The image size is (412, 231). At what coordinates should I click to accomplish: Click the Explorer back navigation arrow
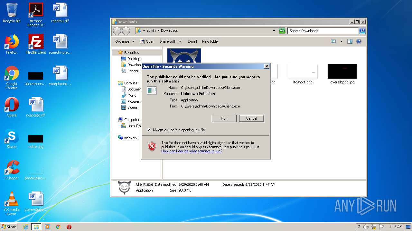click(x=117, y=31)
